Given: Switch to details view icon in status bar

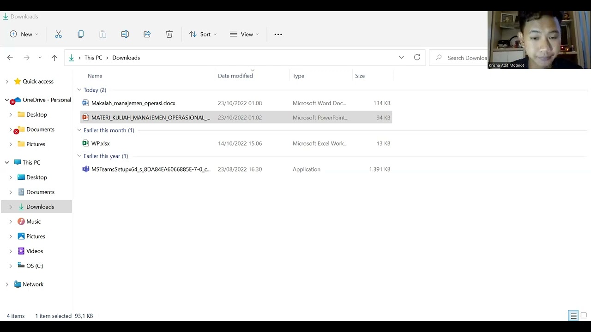Looking at the screenshot, I should [x=573, y=316].
